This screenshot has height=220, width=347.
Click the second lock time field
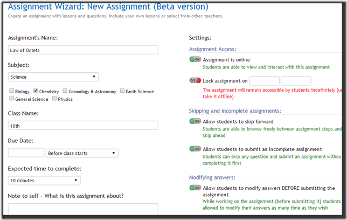pos(296,81)
